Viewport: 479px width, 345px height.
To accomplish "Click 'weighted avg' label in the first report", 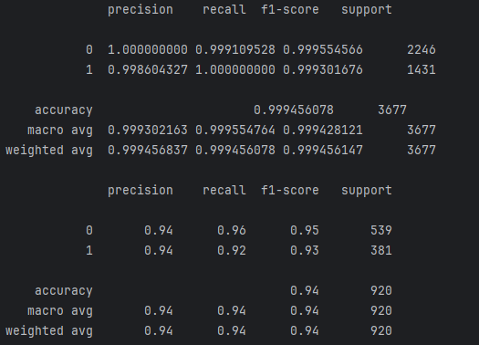I will pos(49,151).
